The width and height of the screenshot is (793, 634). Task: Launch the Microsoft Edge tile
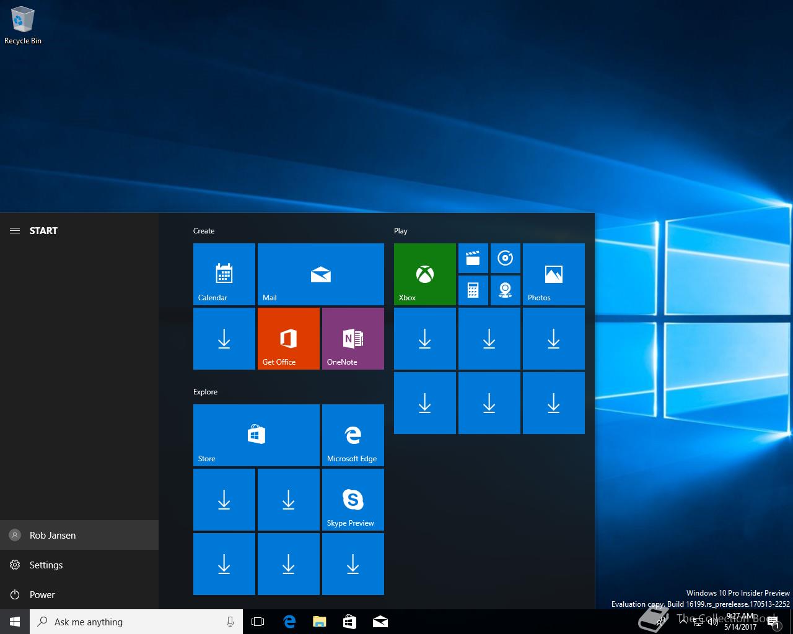pos(353,435)
